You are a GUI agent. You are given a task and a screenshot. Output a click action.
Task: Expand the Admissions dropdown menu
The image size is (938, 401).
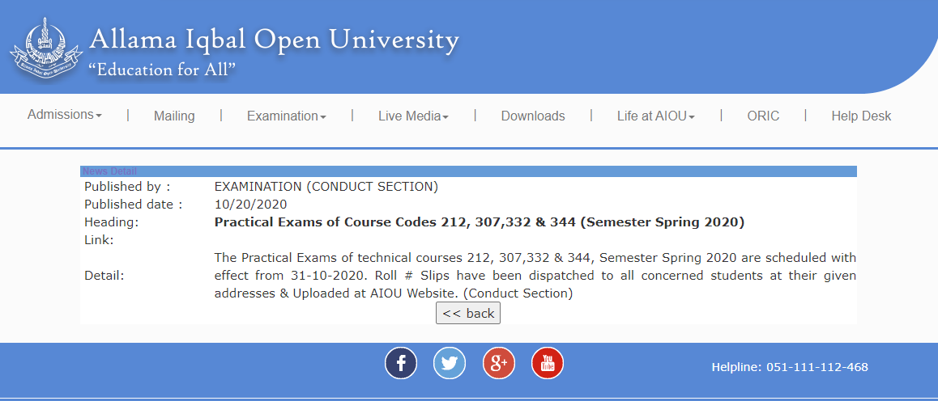(x=65, y=115)
